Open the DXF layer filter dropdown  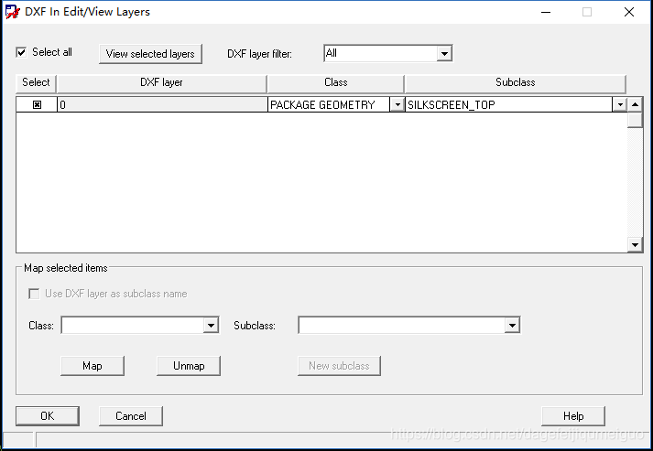coord(444,54)
